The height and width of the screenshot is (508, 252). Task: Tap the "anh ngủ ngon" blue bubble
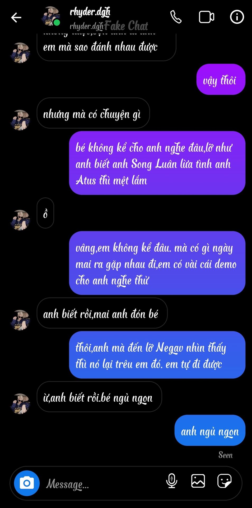[210, 430]
